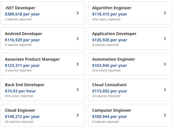This screenshot has height=128, width=173.
Task: Open the Associate Product Manager title
Action: (32, 59)
